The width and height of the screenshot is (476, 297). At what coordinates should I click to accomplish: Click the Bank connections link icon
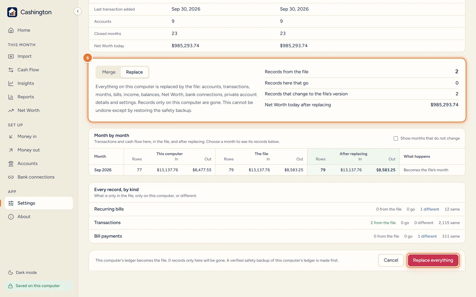(11, 177)
